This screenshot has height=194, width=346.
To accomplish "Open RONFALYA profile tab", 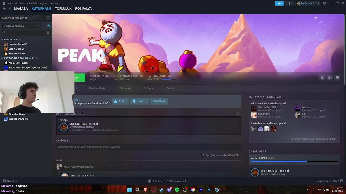I will 83,9.
